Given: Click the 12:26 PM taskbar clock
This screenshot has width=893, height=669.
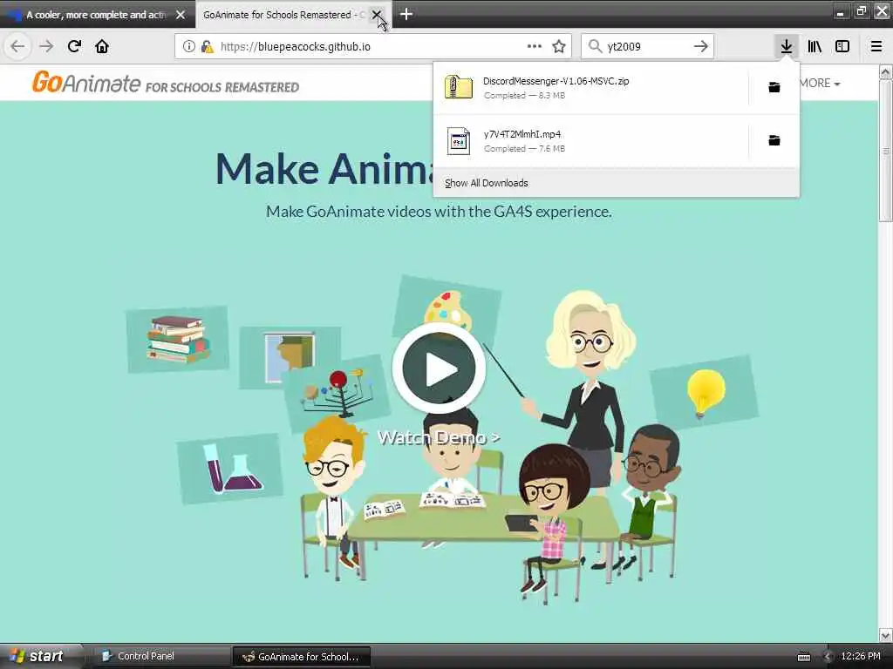Looking at the screenshot, I should click(861, 656).
